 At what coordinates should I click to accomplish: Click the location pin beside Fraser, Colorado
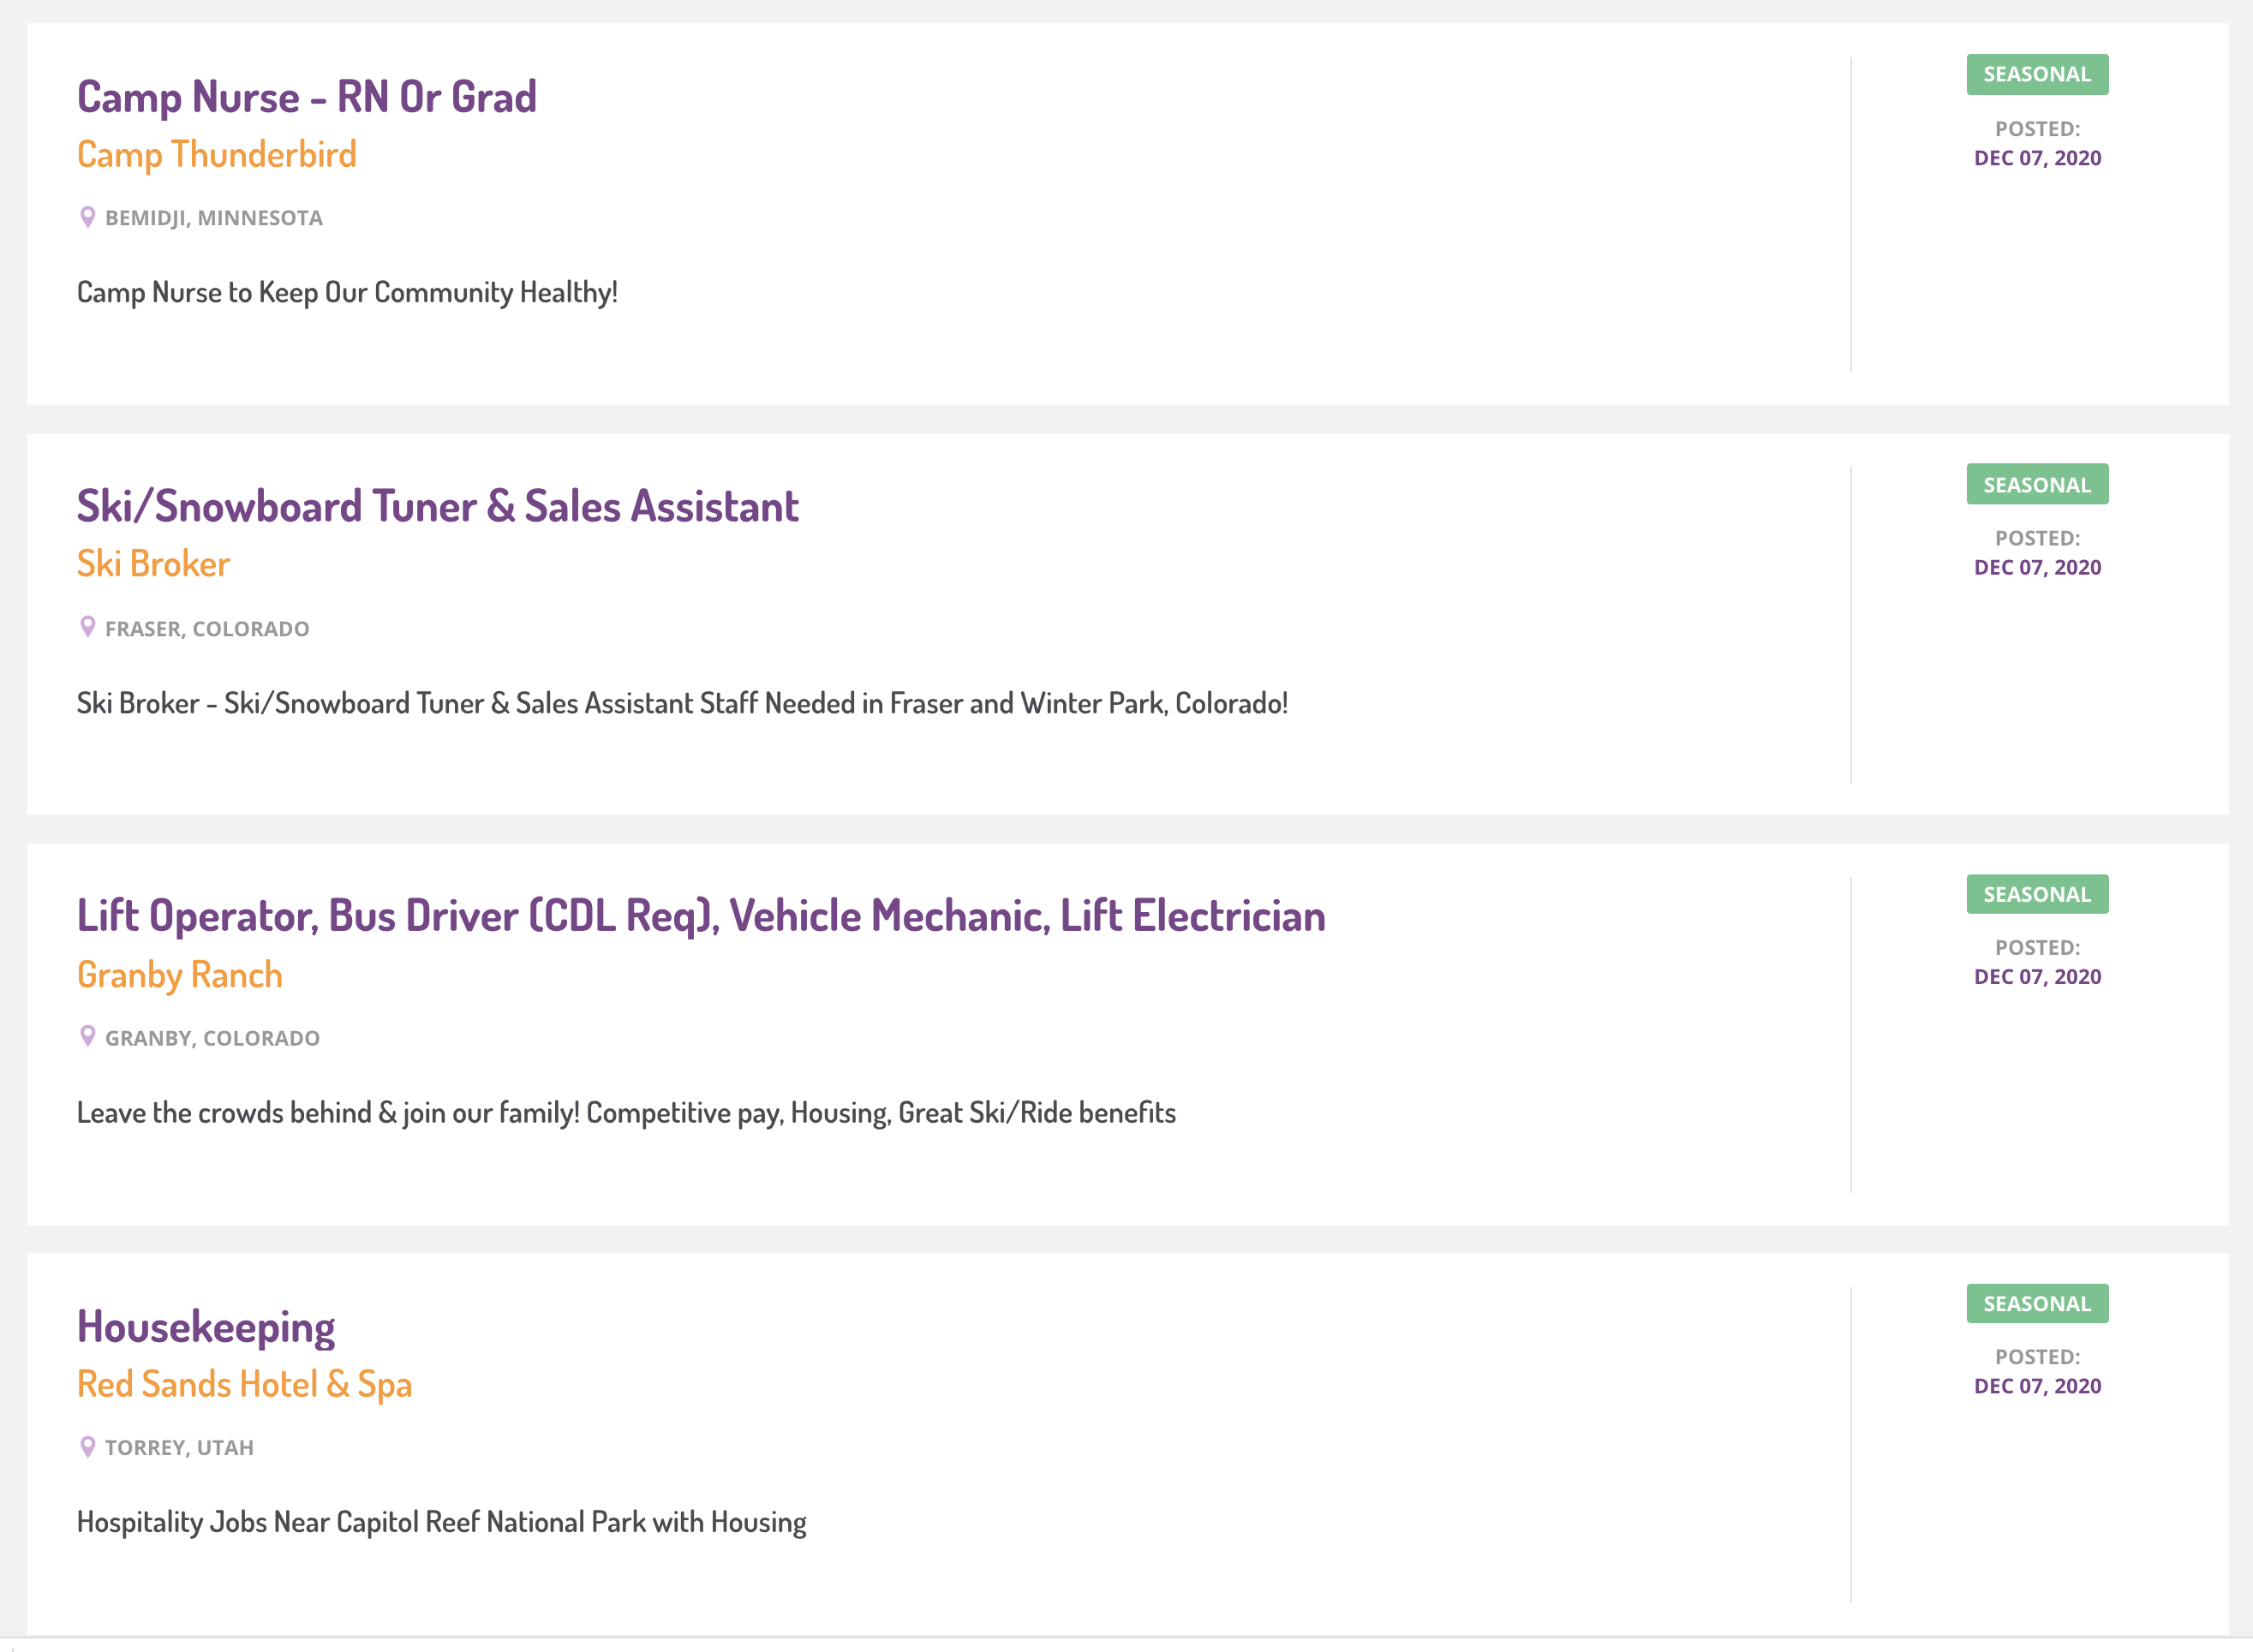coord(88,627)
